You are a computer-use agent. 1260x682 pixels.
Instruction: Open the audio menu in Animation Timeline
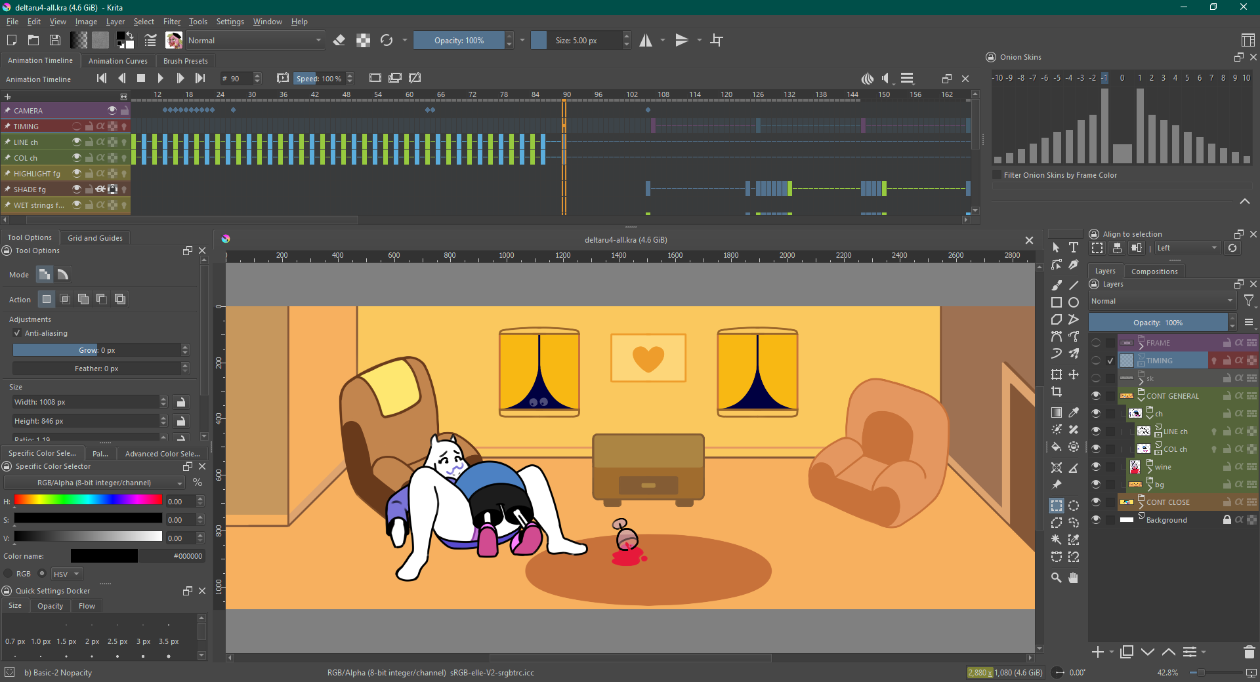coord(886,79)
